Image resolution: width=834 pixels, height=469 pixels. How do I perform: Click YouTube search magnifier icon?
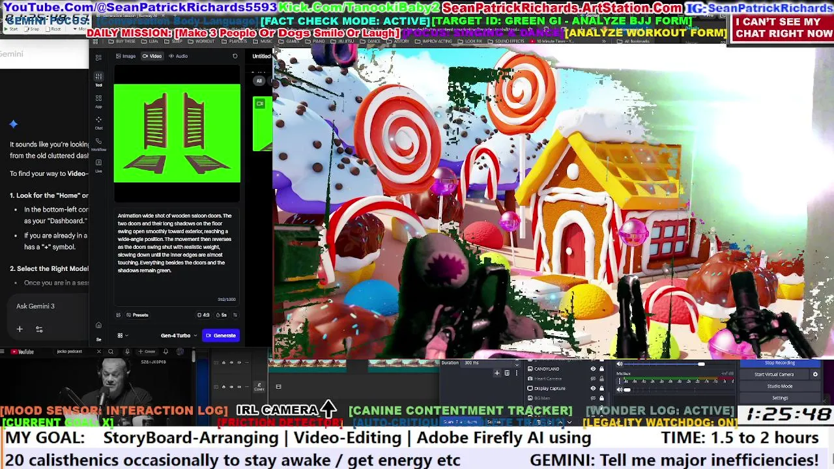click(111, 352)
